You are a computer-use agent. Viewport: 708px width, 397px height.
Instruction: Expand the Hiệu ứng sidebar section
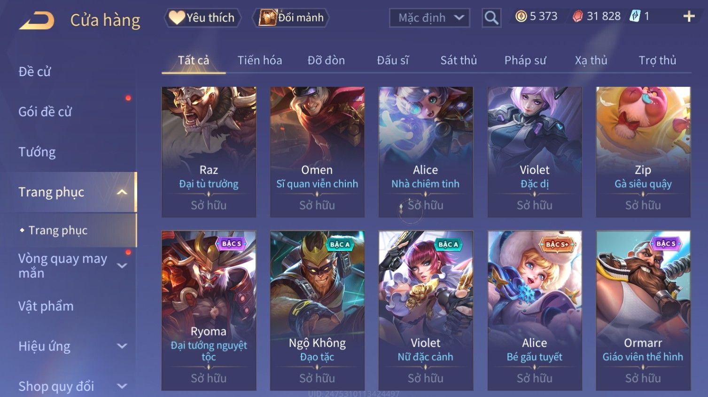(x=122, y=346)
